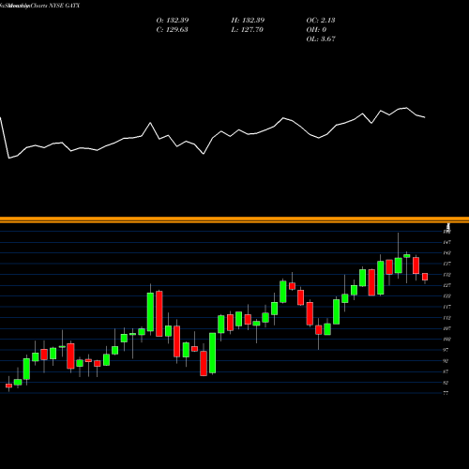
Task: Click the 'O: 132.39' open value
Action: pyautogui.click(x=173, y=21)
